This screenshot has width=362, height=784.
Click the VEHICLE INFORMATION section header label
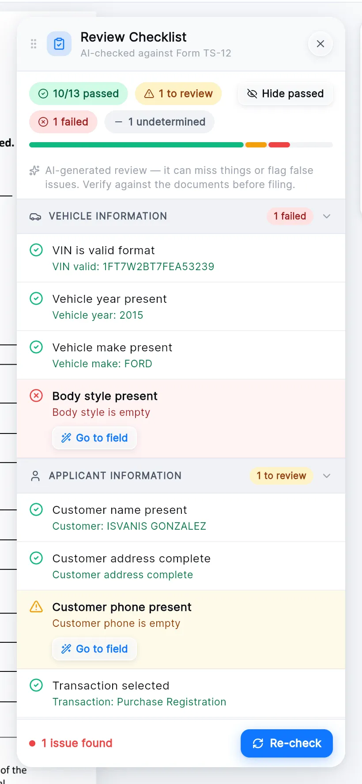[x=108, y=216]
